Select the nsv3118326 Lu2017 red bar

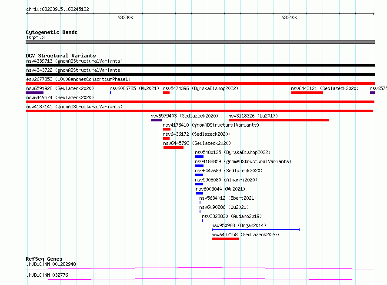click(x=279, y=120)
